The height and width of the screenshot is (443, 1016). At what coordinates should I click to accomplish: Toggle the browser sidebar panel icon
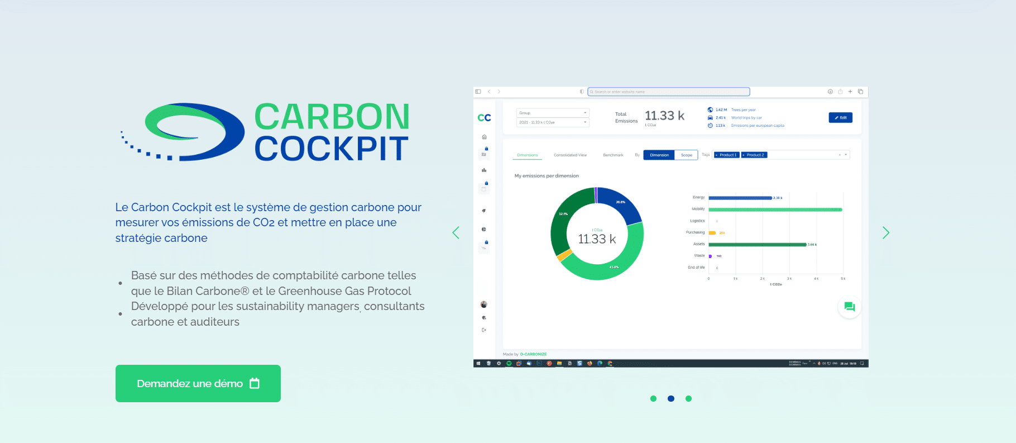478,92
